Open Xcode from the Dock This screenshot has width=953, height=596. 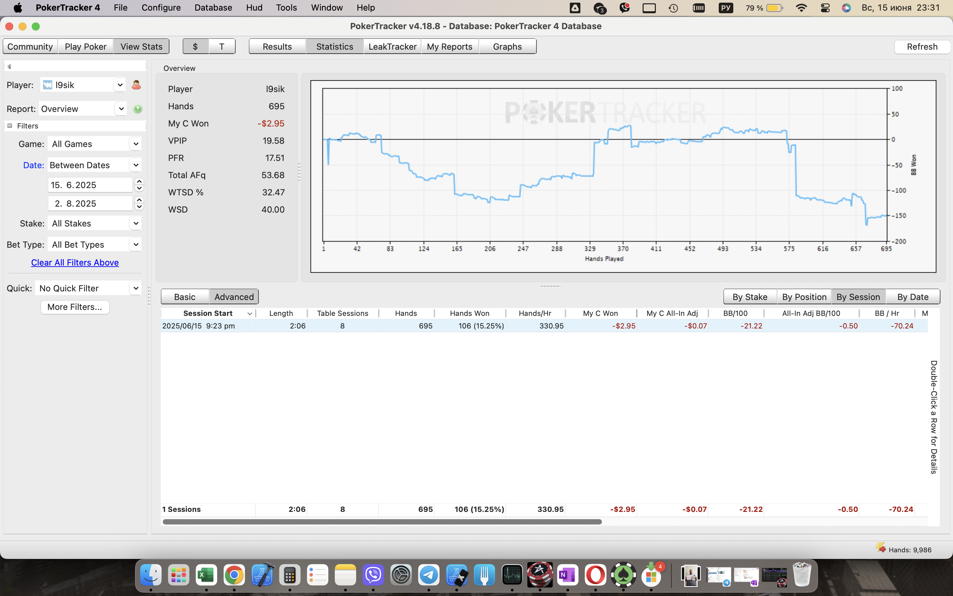262,575
